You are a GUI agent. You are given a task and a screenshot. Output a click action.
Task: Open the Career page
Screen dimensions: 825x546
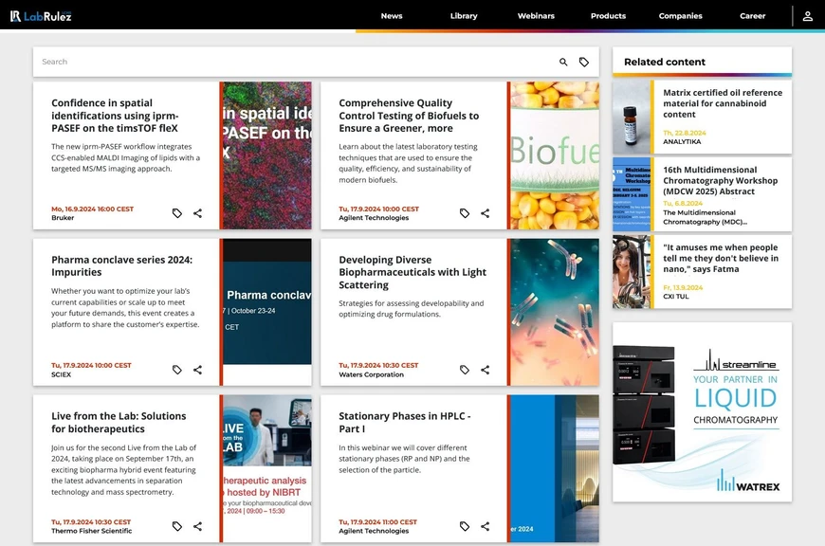[752, 16]
